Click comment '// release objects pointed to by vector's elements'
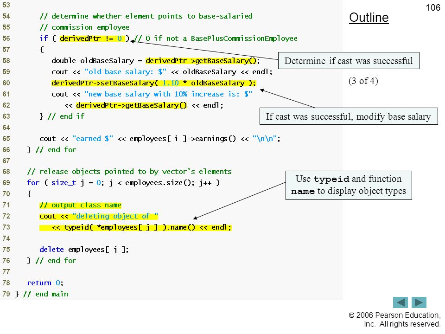445x334 pixels. pyautogui.click(x=129, y=172)
